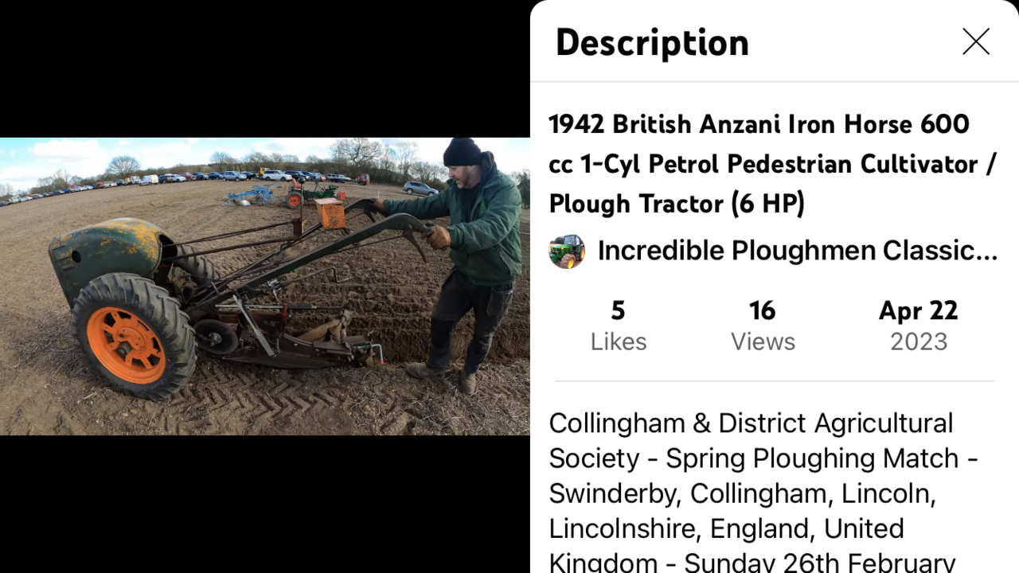Tap the Apr 22 2023 upload date
1019x573 pixels.
[918, 325]
